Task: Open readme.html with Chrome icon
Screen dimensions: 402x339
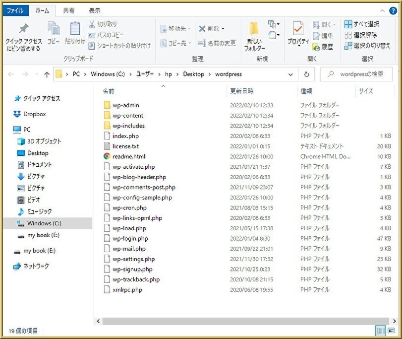Action: point(107,156)
